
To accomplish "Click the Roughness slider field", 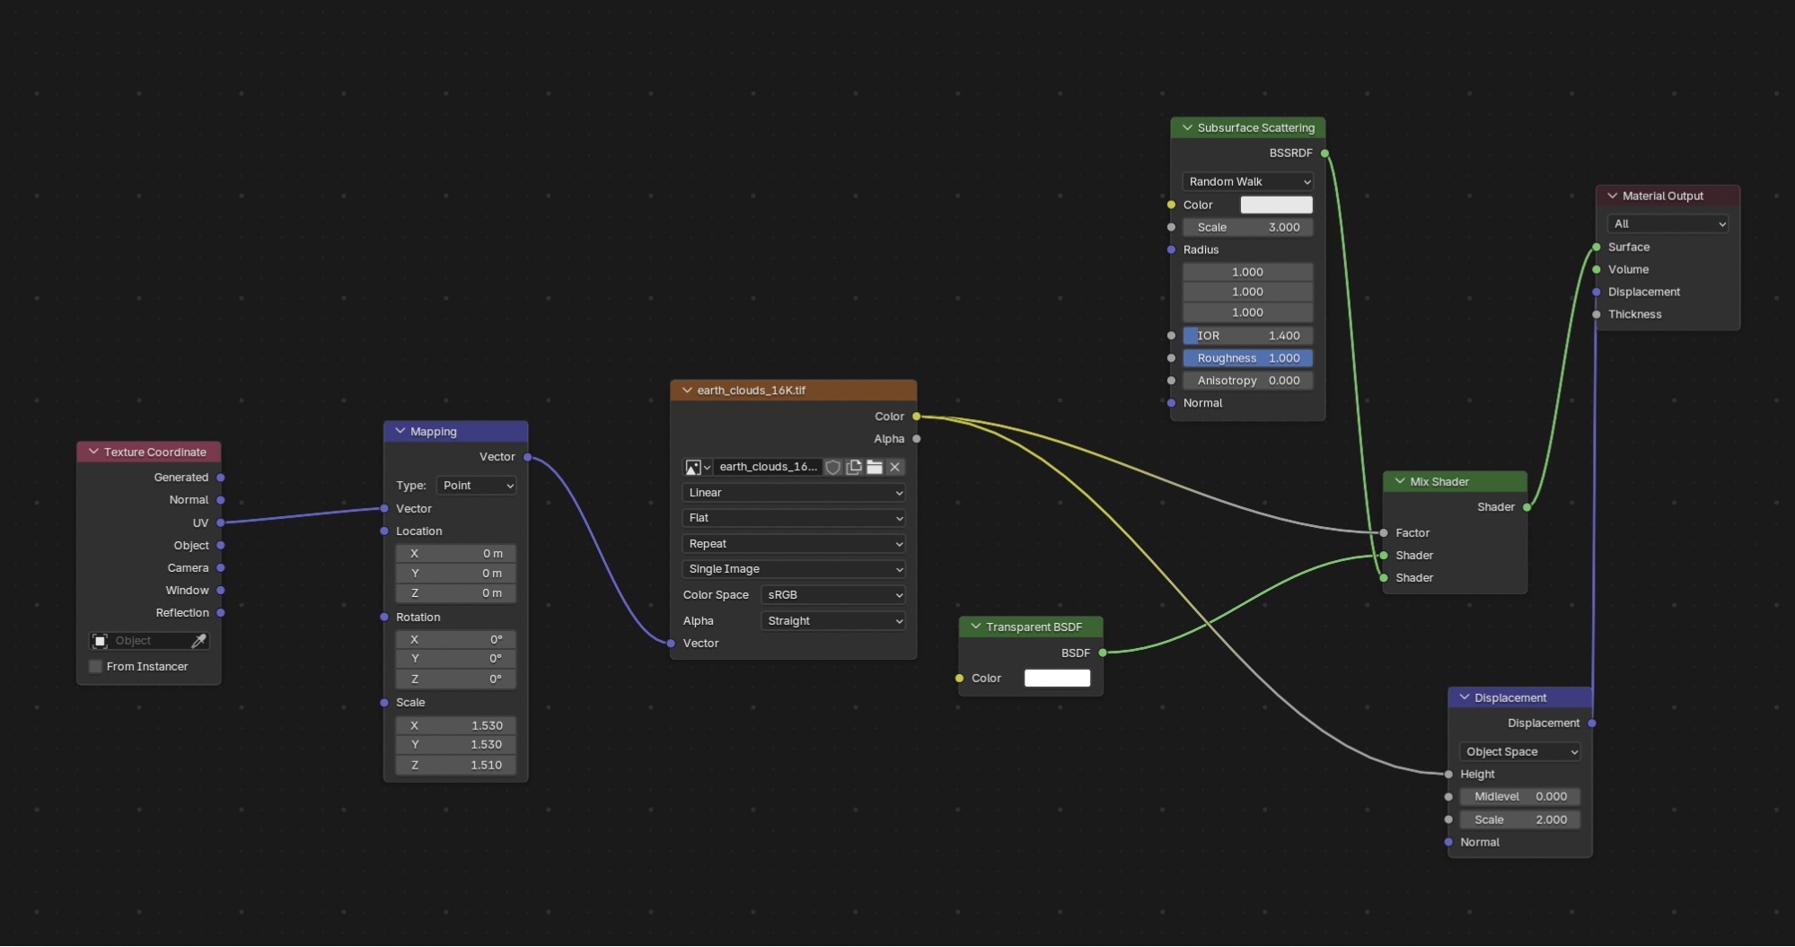I will [1247, 358].
